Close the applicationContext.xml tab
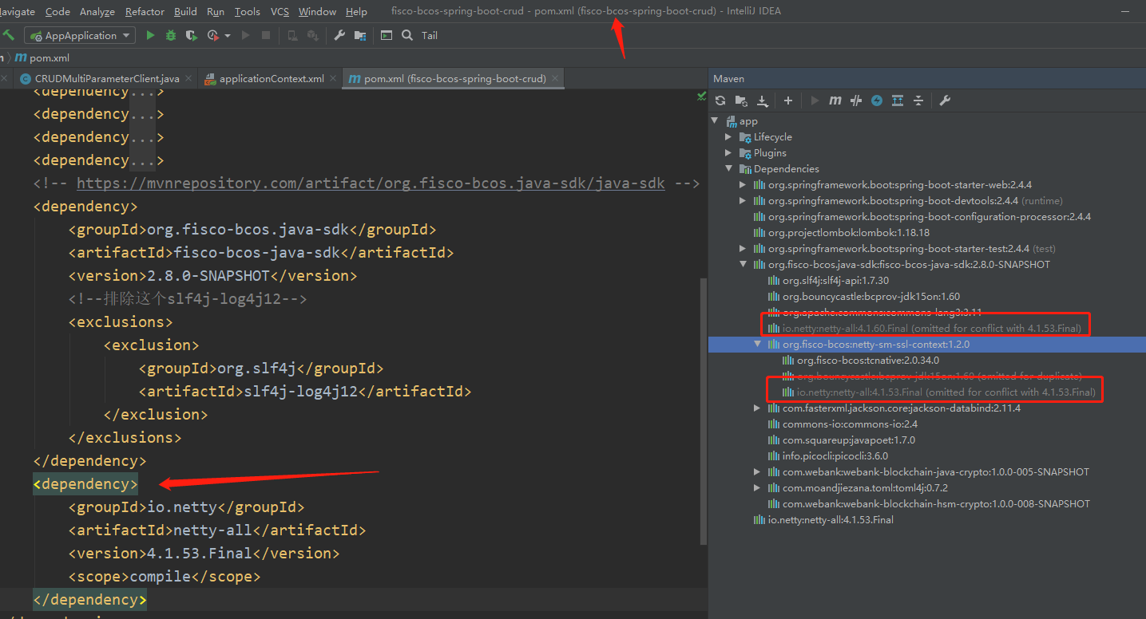 [333, 78]
